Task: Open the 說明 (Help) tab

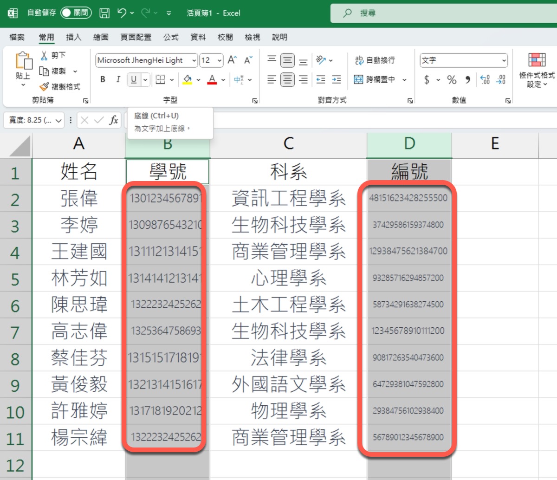Action: (279, 37)
